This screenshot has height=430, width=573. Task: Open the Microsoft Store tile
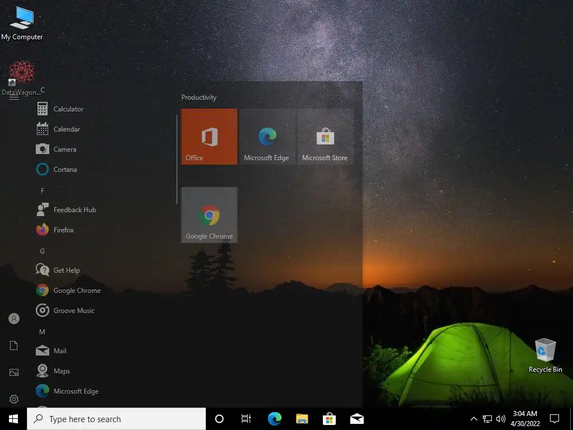pyautogui.click(x=325, y=137)
